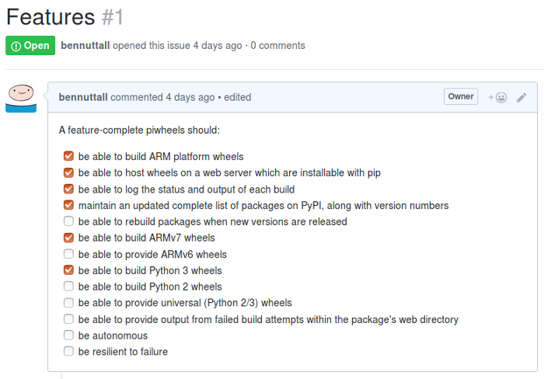This screenshot has width=544, height=379.
Task: Check 'provide universal (Python 2/3) wheels' box
Action: pos(68,303)
